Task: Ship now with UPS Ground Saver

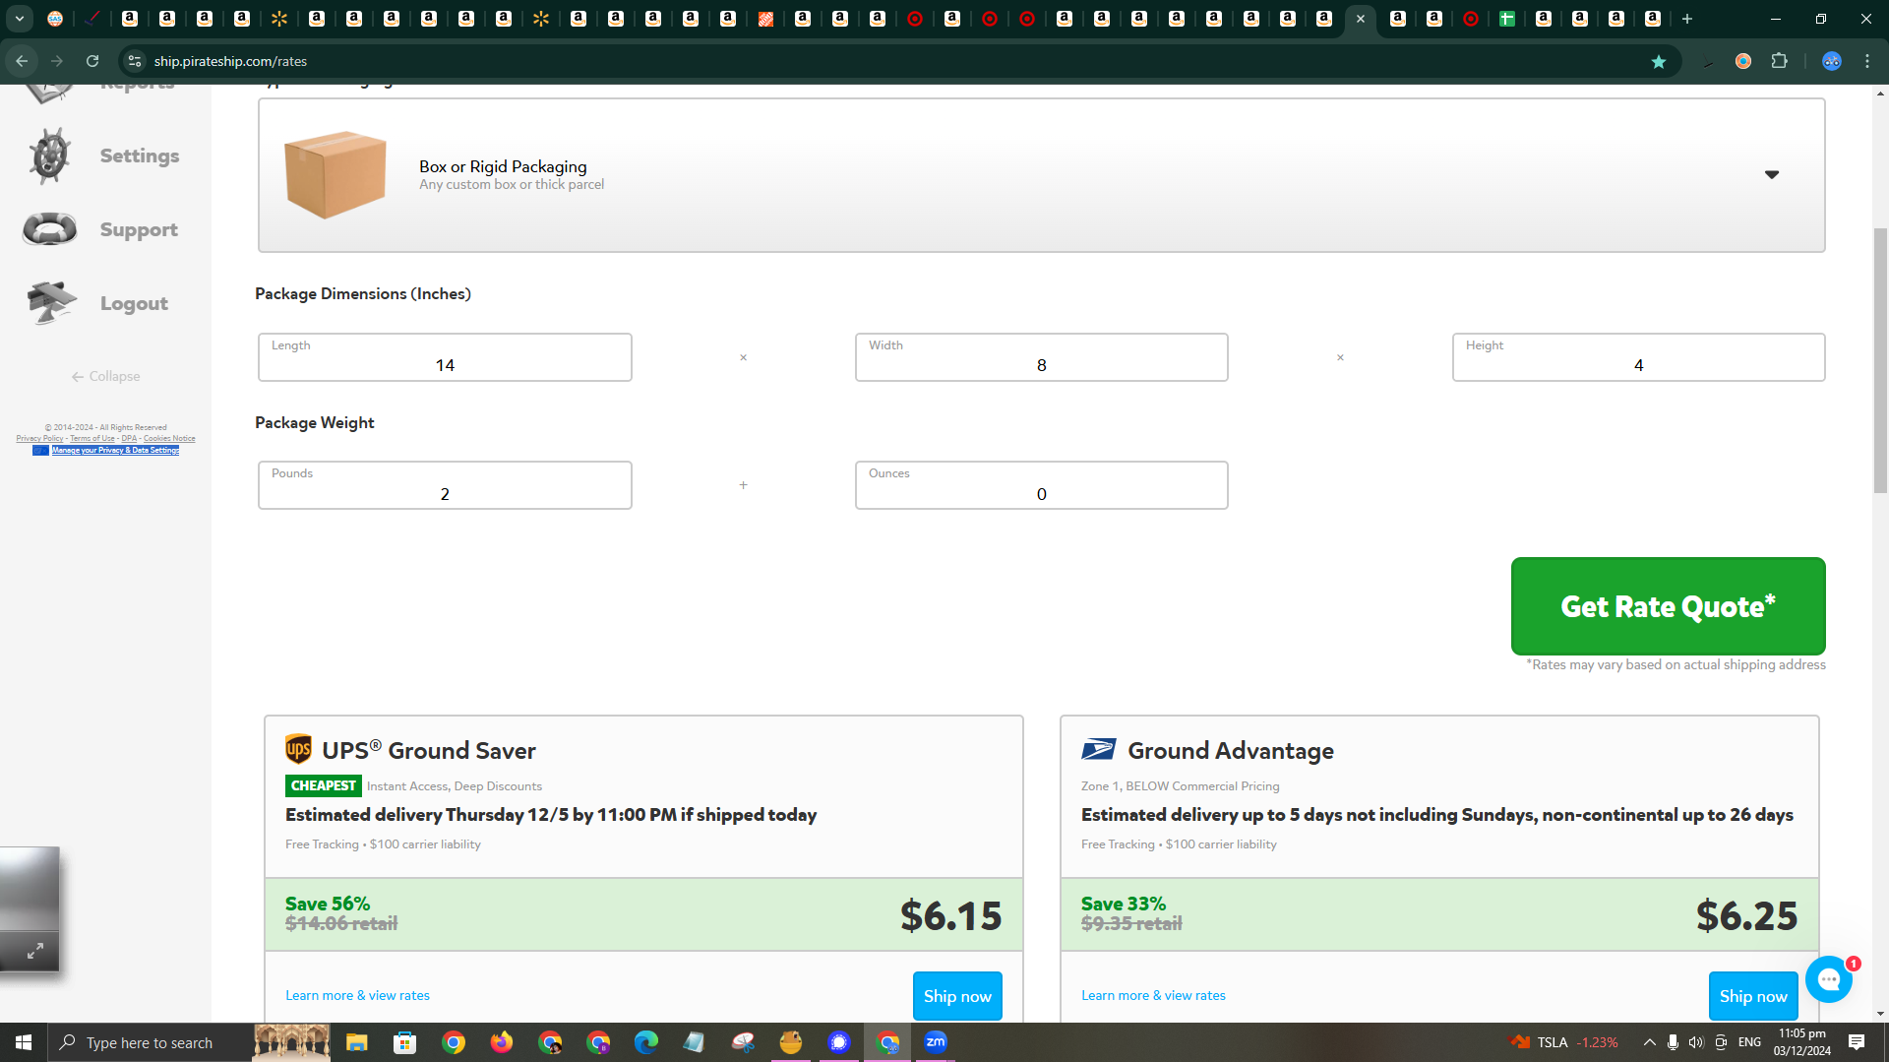Action: (957, 996)
